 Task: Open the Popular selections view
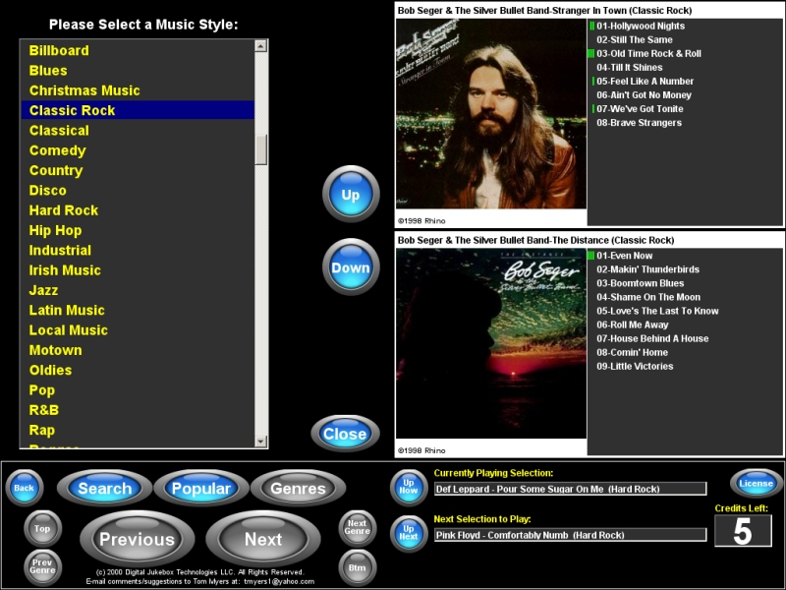pyautogui.click(x=200, y=488)
